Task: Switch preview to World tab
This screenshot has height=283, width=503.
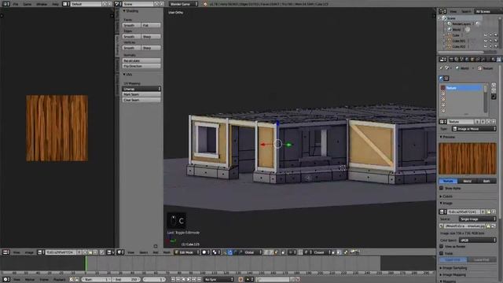Action: point(468,181)
